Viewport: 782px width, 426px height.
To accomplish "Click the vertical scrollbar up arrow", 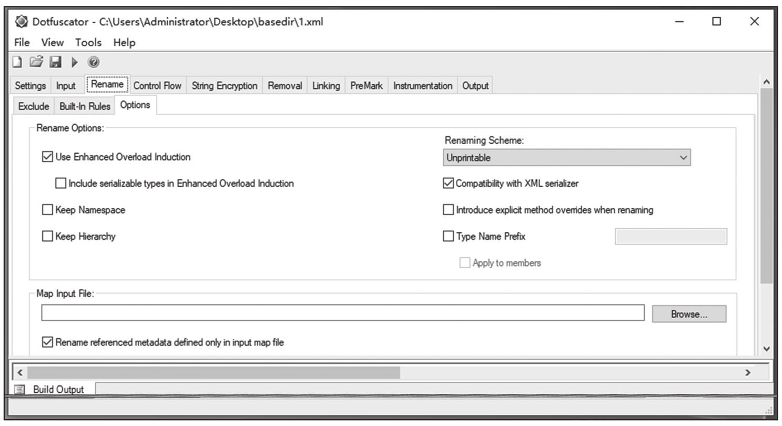I will point(766,82).
